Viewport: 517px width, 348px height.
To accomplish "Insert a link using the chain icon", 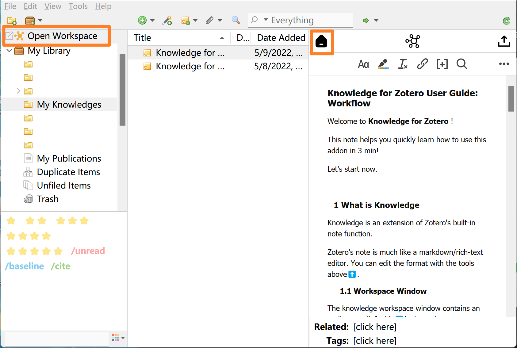I will (x=422, y=64).
